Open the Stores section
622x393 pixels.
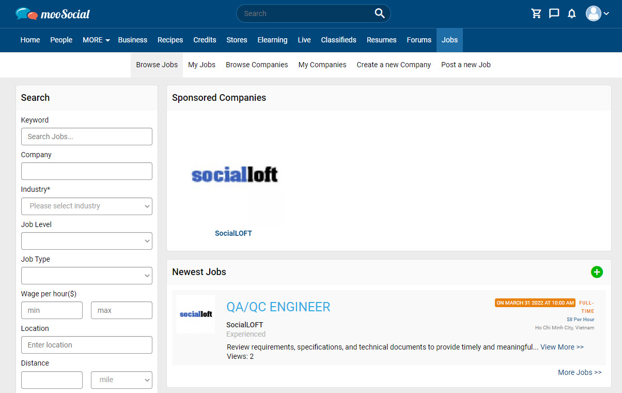[x=237, y=40]
